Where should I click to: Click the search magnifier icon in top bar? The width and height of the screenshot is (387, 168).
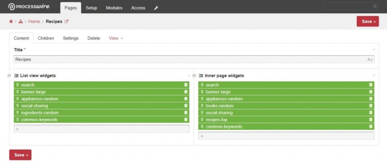(x=375, y=7)
